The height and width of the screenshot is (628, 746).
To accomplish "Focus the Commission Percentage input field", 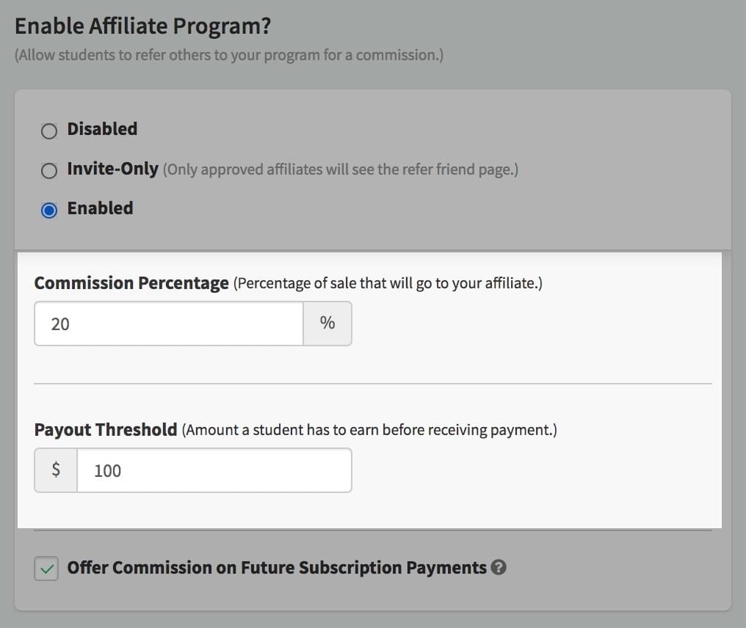I will click(169, 324).
